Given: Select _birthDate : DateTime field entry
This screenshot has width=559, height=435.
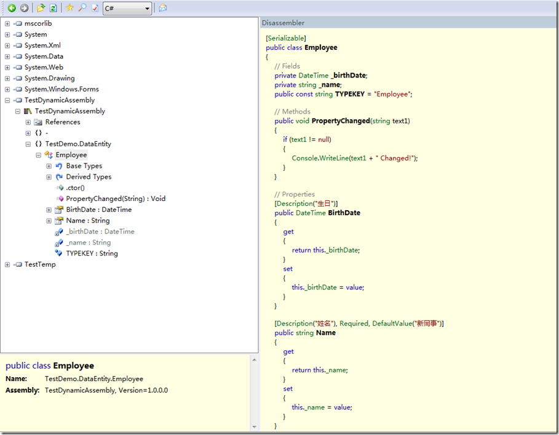Looking at the screenshot, I should point(100,232).
